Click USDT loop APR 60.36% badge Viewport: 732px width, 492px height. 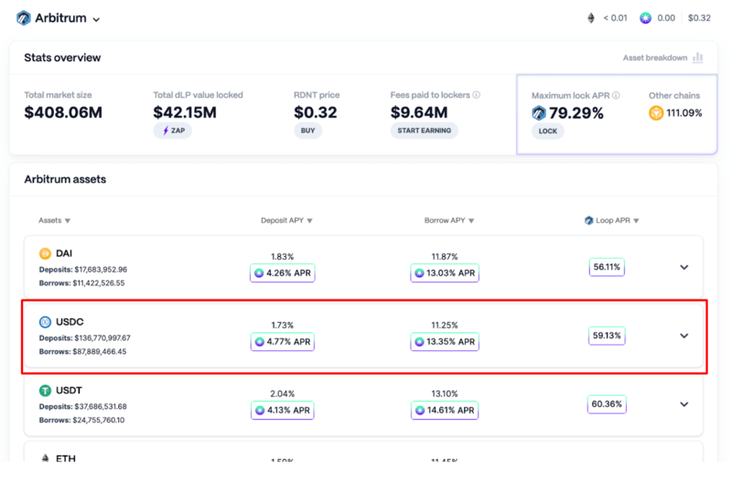coord(607,404)
